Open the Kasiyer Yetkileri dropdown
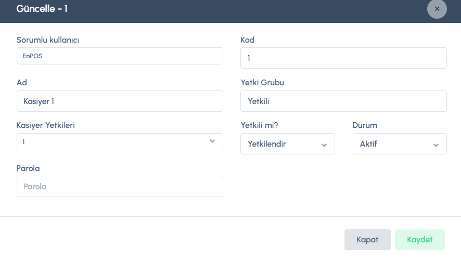Viewport: 461px width, 260px height. [x=120, y=141]
